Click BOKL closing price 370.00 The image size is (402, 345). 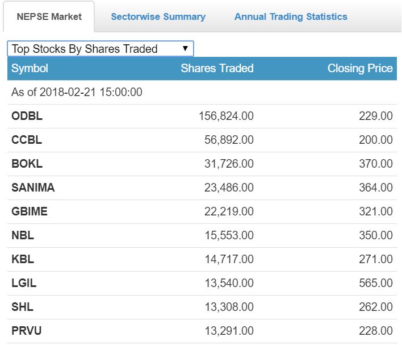[x=376, y=164]
